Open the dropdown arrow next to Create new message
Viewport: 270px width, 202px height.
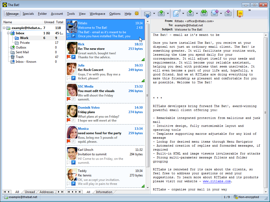(x=183, y=13)
